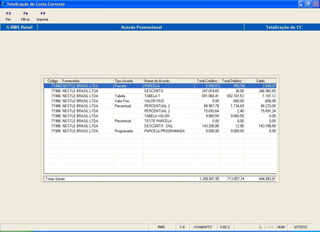Restore down the window
Image resolution: width=320 pixels, height=232 pixels.
309,4
